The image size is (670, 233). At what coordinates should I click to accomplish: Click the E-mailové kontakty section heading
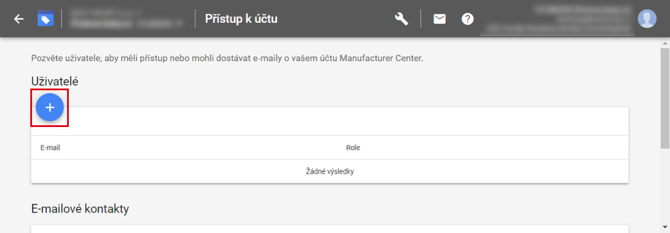tap(80, 209)
